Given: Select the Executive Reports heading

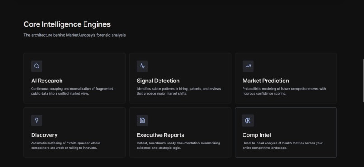Looking at the screenshot, I should [x=160, y=135].
